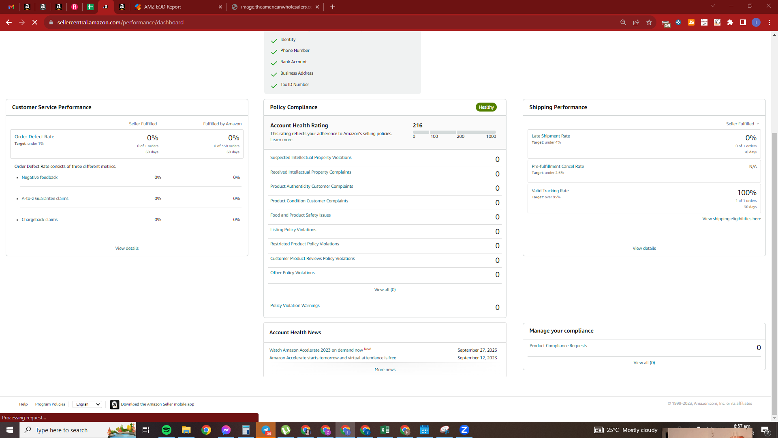The height and width of the screenshot is (438, 778).
Task: Open the Seller Fulfilled dropdown in Shipping Performance
Action: [742, 124]
